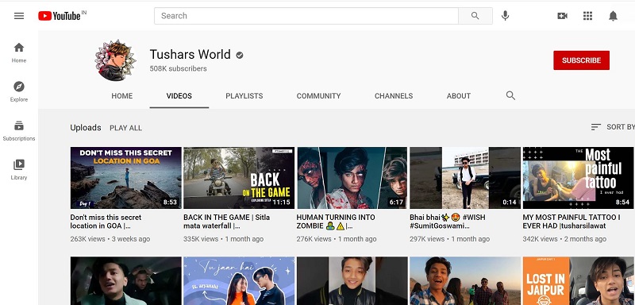Open the YouTube apps grid icon
The image size is (635, 305).
click(587, 16)
